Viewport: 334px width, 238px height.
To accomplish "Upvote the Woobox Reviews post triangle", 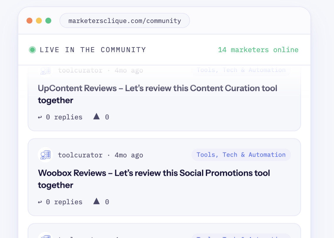I will (x=97, y=201).
